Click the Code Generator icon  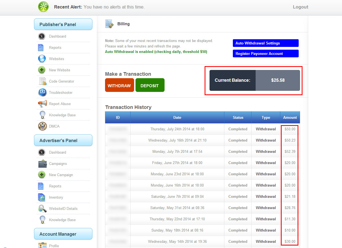coord(43,81)
